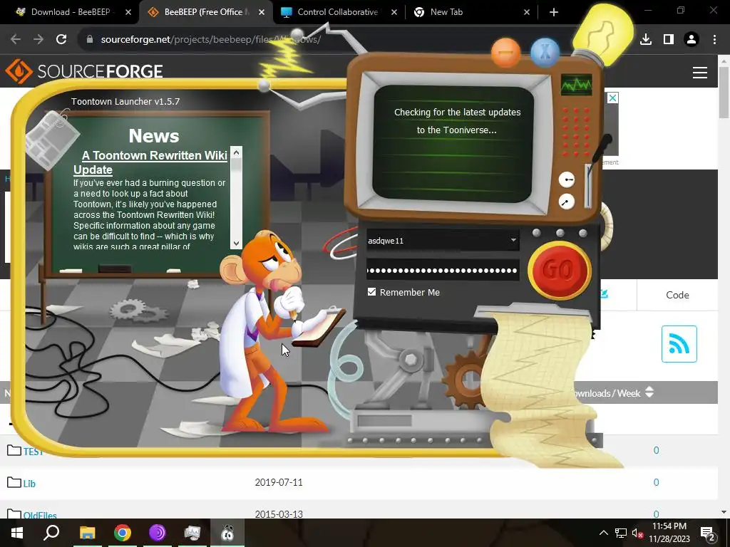Sort by Downloads / Week column arrows

pos(649,392)
